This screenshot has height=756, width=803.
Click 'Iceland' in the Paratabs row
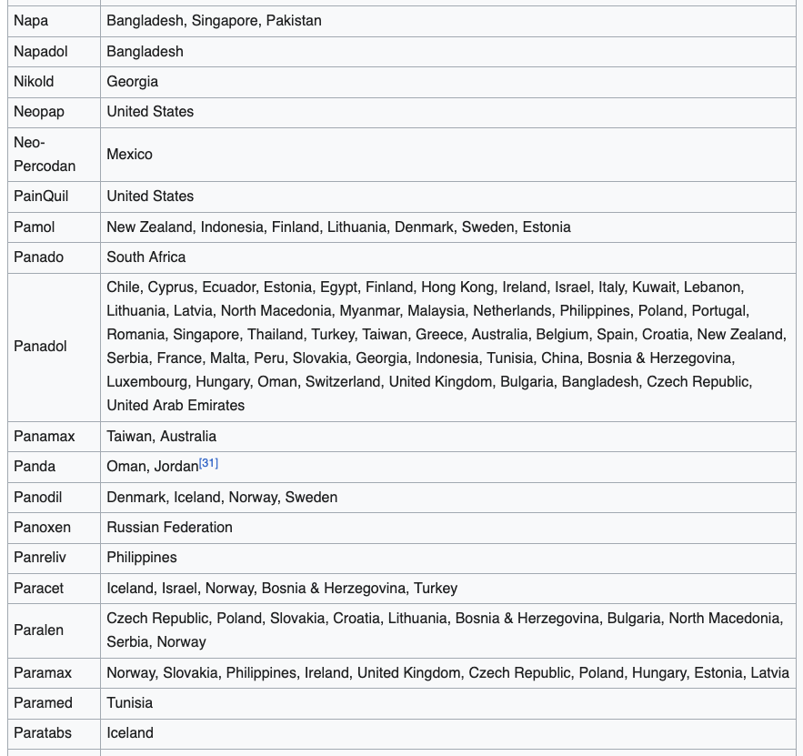point(129,733)
